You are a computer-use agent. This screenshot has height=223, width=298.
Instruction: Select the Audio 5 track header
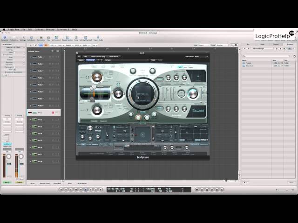tap(44, 85)
